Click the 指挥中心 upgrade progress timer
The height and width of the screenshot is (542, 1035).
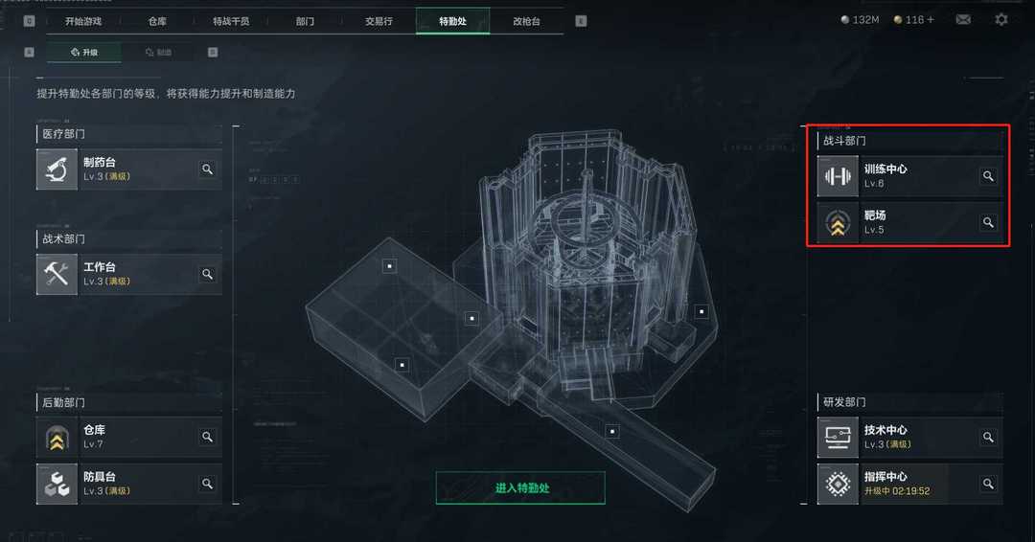tap(897, 491)
